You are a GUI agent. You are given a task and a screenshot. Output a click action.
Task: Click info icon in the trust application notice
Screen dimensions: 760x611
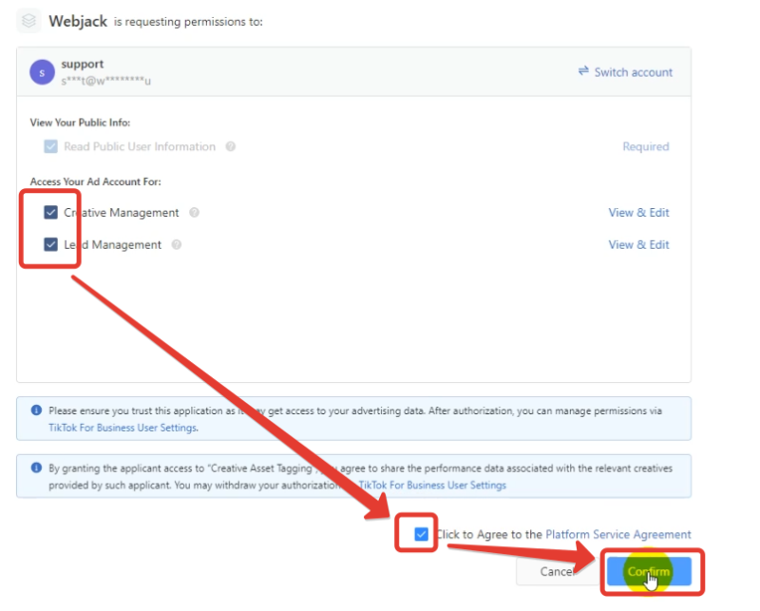click(36, 411)
